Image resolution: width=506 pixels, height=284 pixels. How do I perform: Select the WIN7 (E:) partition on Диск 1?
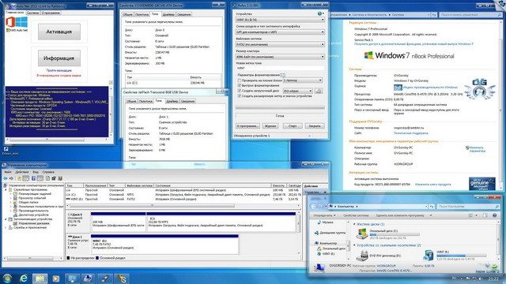[164, 245]
